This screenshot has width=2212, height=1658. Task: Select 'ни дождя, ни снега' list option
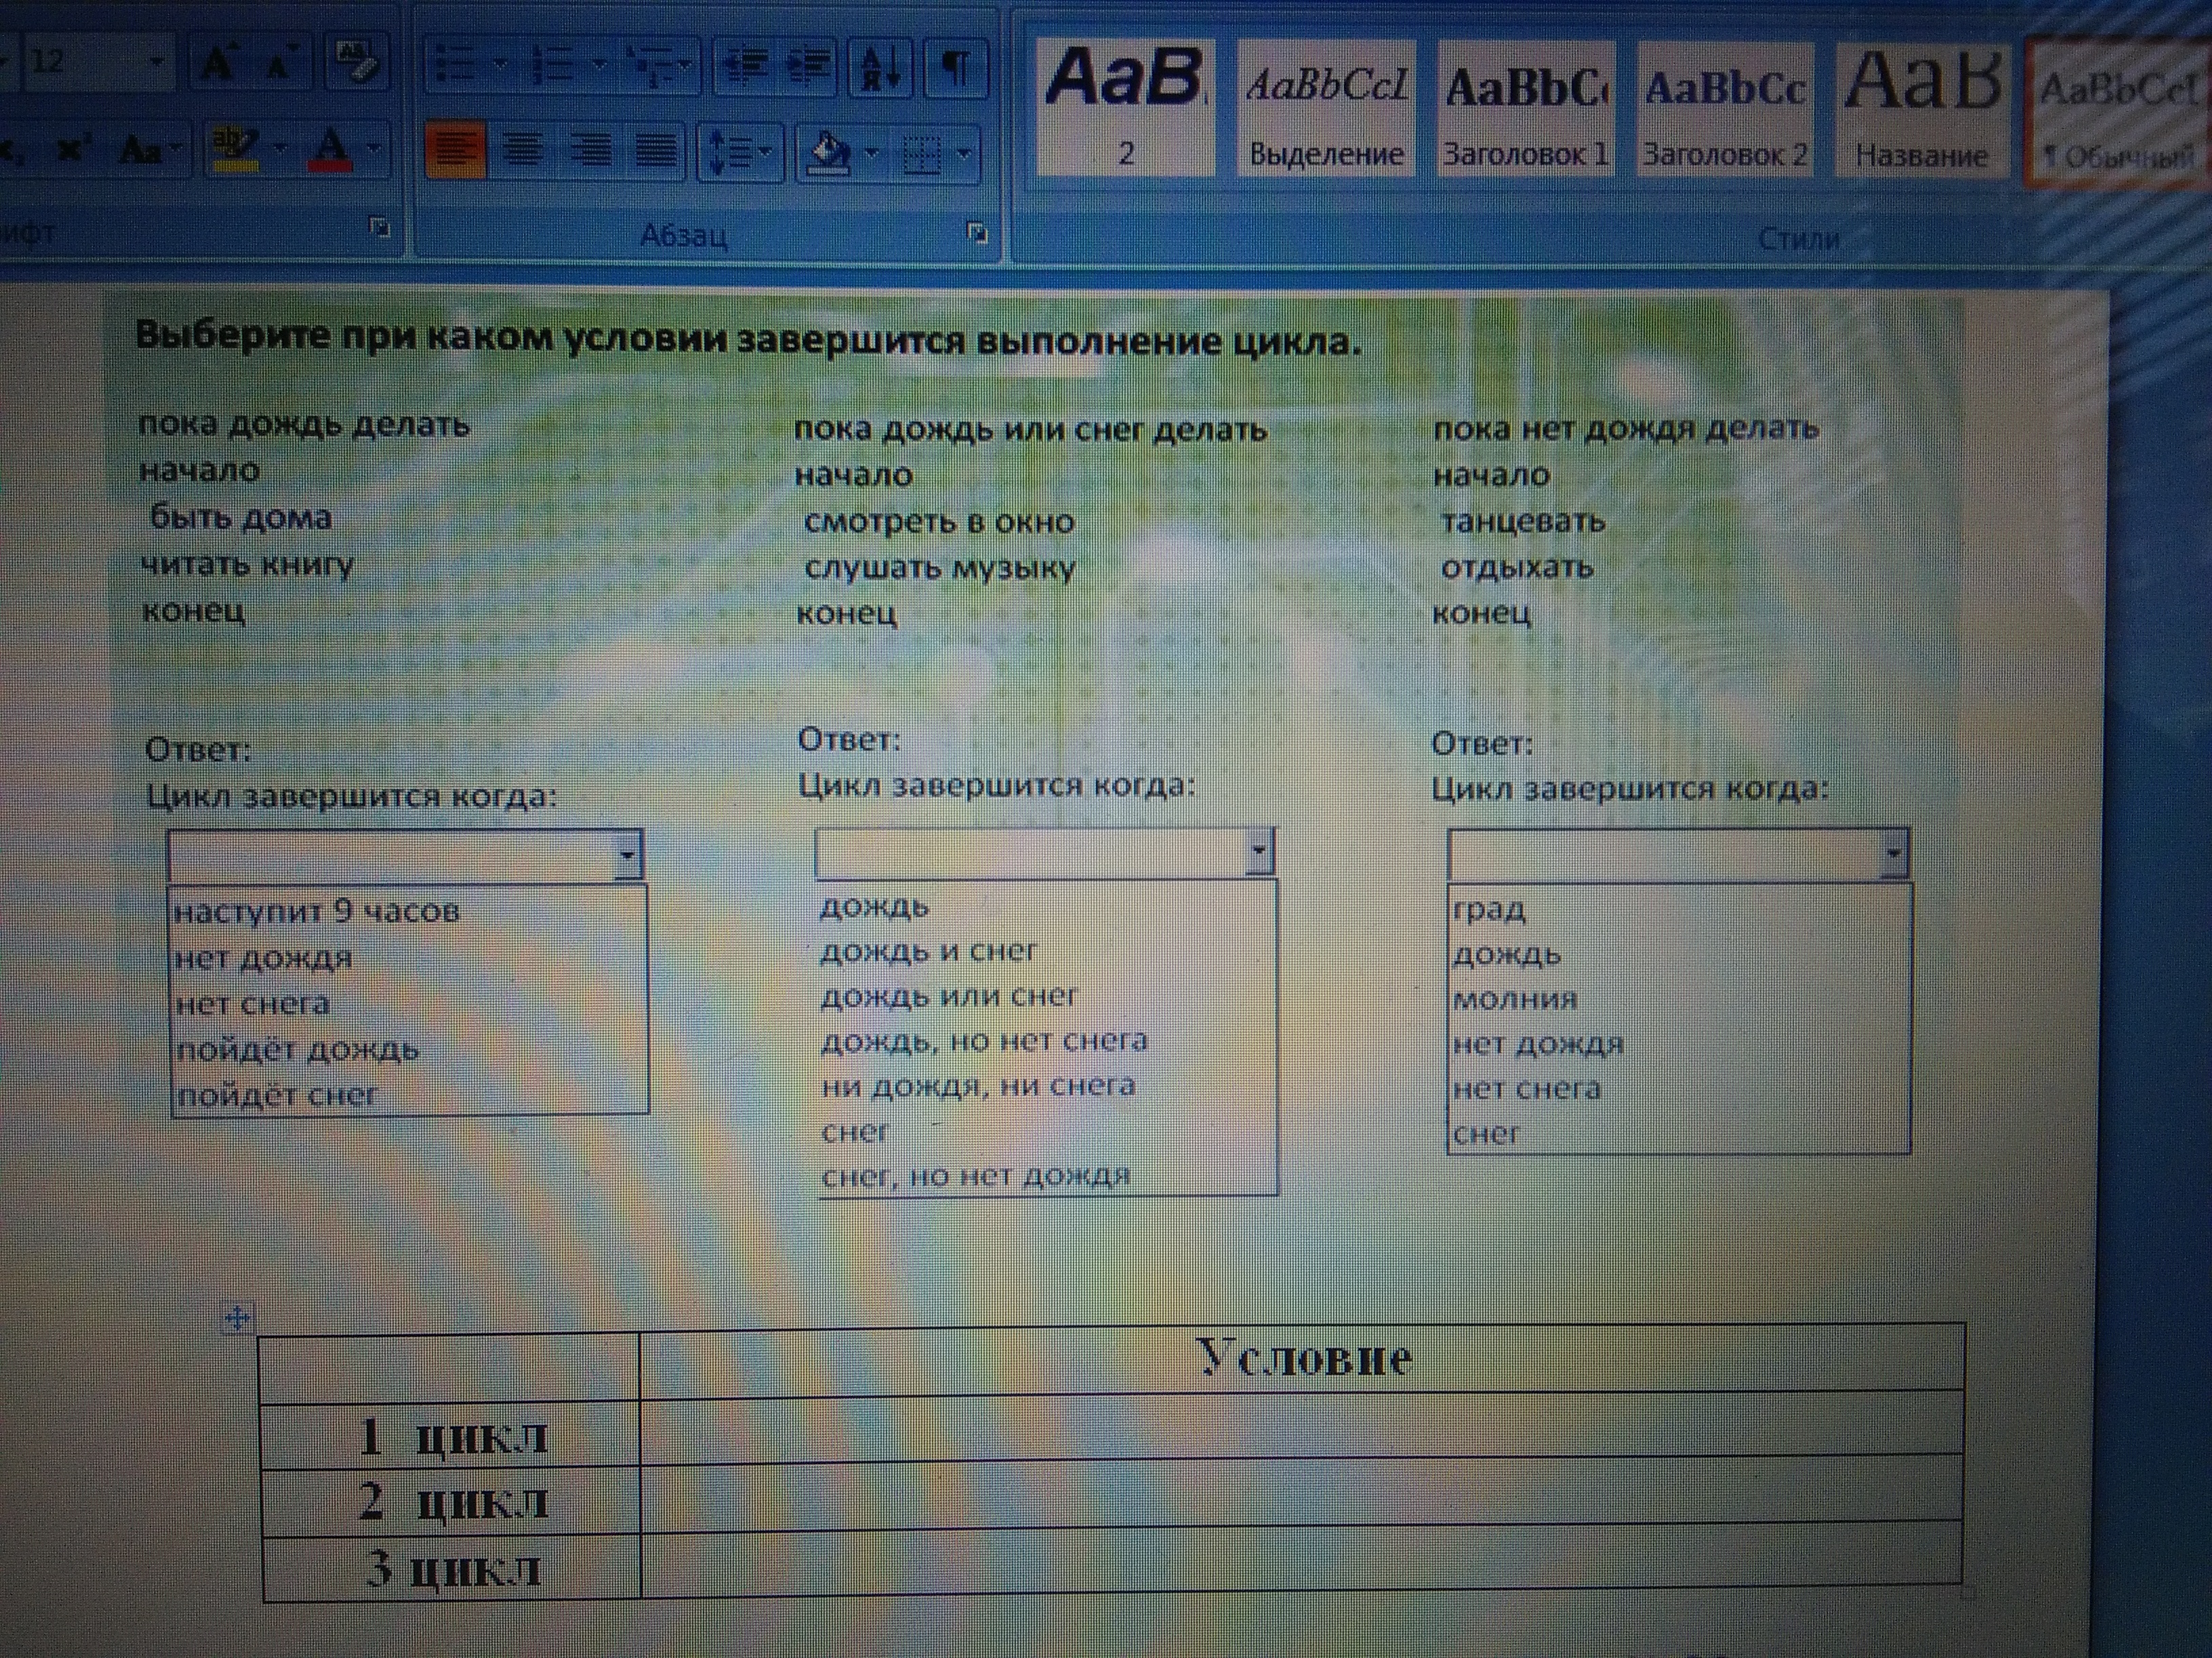978,1086
